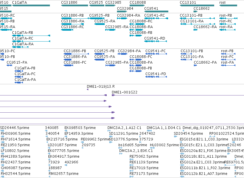Open EST RE75062.5prime label
Image resolution: width=244 pixels, height=178 pixels.
pyautogui.click(x=144, y=157)
